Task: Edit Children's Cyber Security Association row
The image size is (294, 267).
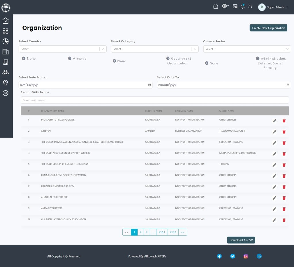Action: click(274, 220)
